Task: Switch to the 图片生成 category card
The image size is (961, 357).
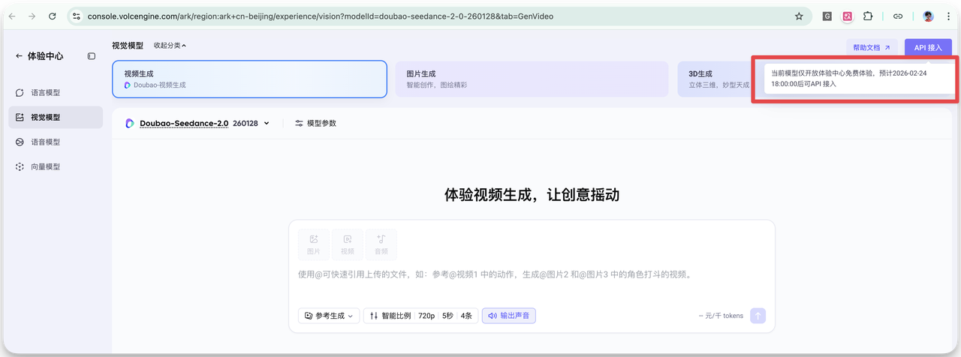Action: [532, 79]
